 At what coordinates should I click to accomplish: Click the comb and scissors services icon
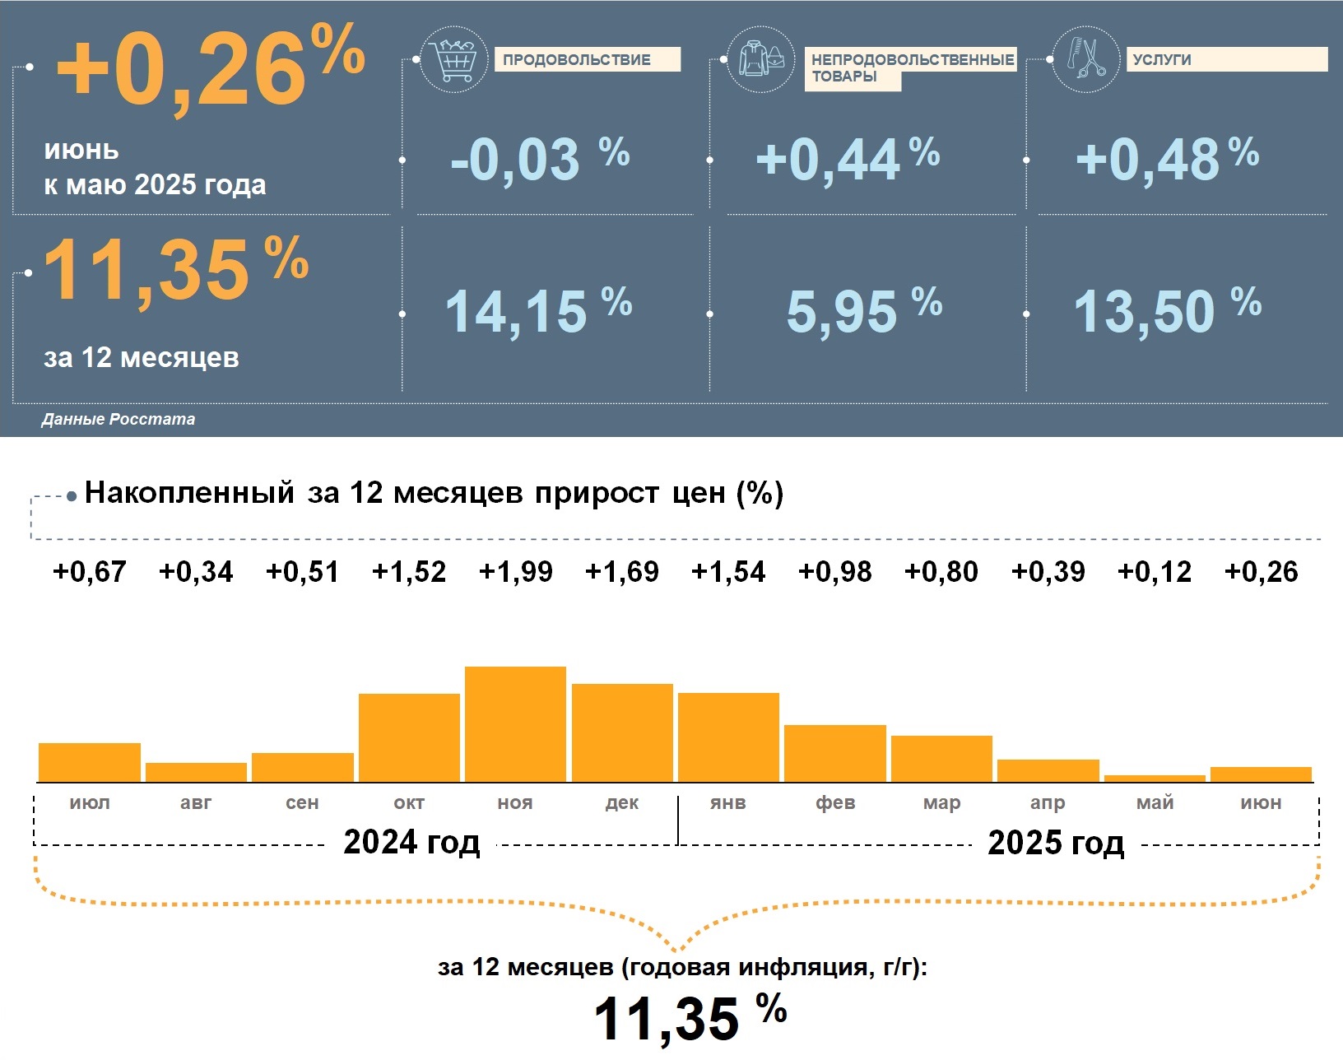1085,59
